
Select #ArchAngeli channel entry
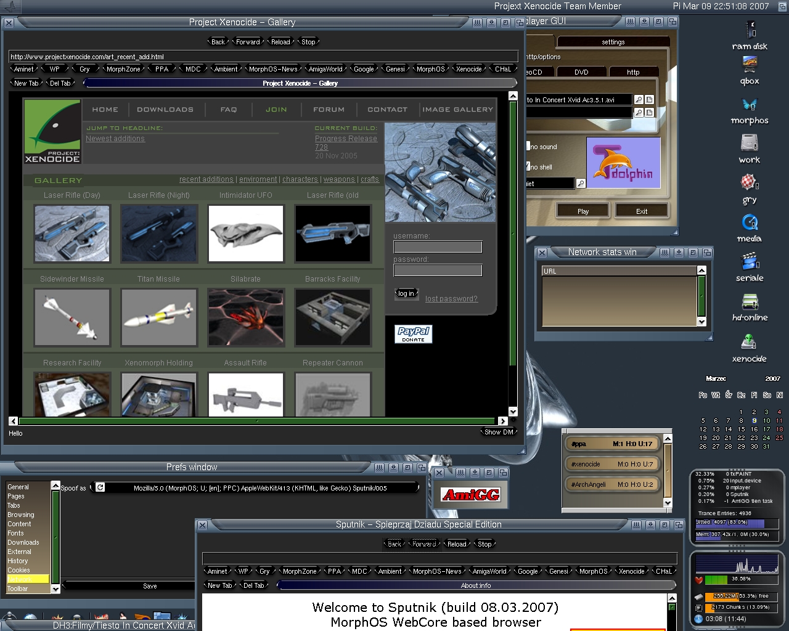tap(612, 484)
